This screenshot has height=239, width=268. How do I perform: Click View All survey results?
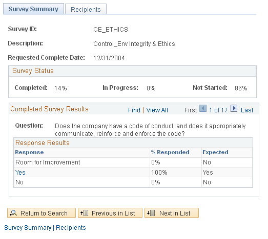pyautogui.click(x=157, y=110)
